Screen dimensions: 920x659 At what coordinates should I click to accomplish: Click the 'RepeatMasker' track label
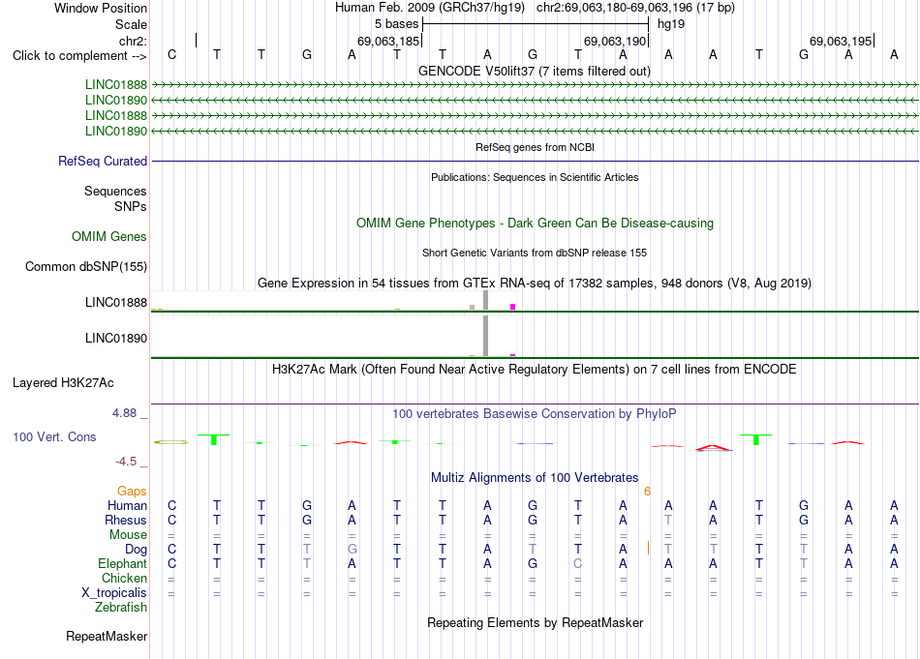107,637
